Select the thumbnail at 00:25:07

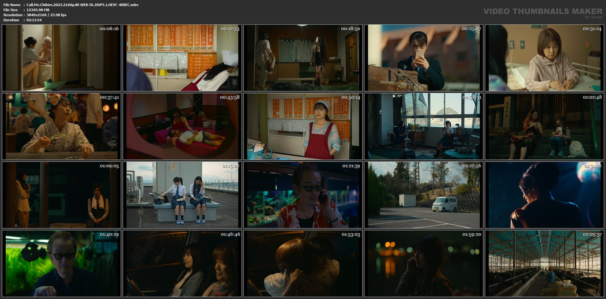(424, 58)
